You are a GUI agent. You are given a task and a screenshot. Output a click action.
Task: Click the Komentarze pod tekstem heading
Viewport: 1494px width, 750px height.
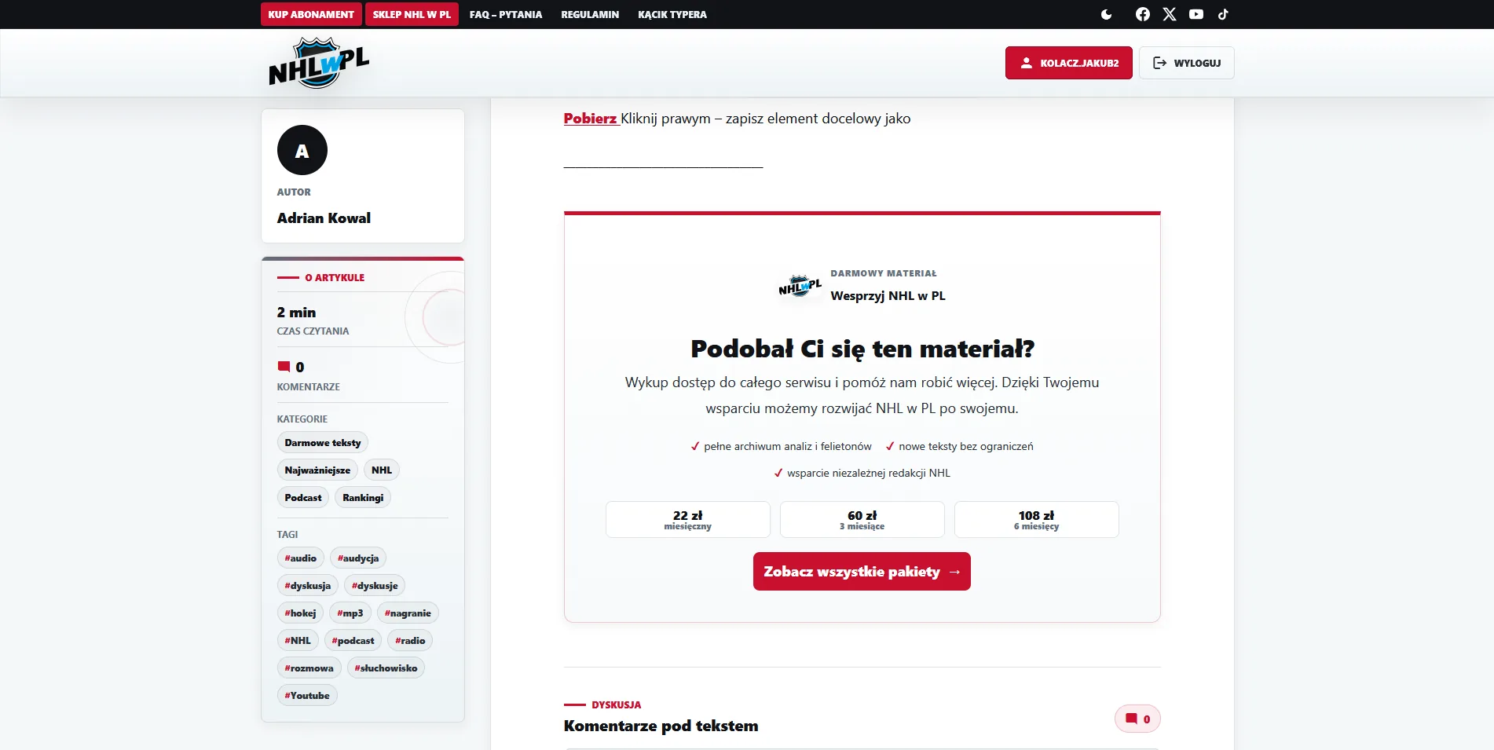point(661,726)
